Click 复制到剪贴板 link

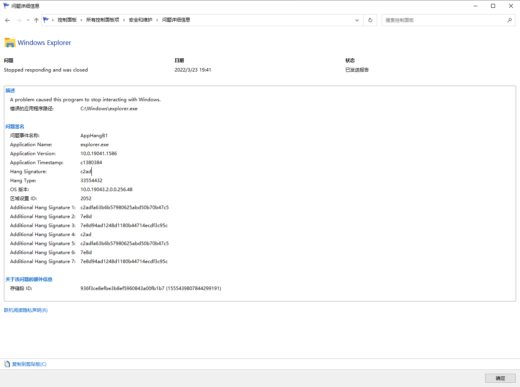29,364
